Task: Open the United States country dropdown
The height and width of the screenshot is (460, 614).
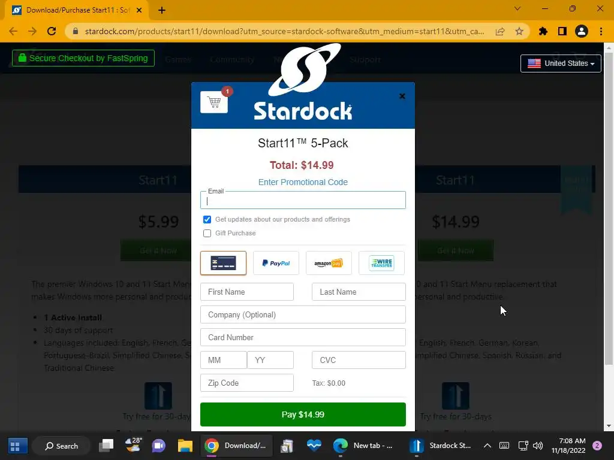Action: pyautogui.click(x=561, y=63)
